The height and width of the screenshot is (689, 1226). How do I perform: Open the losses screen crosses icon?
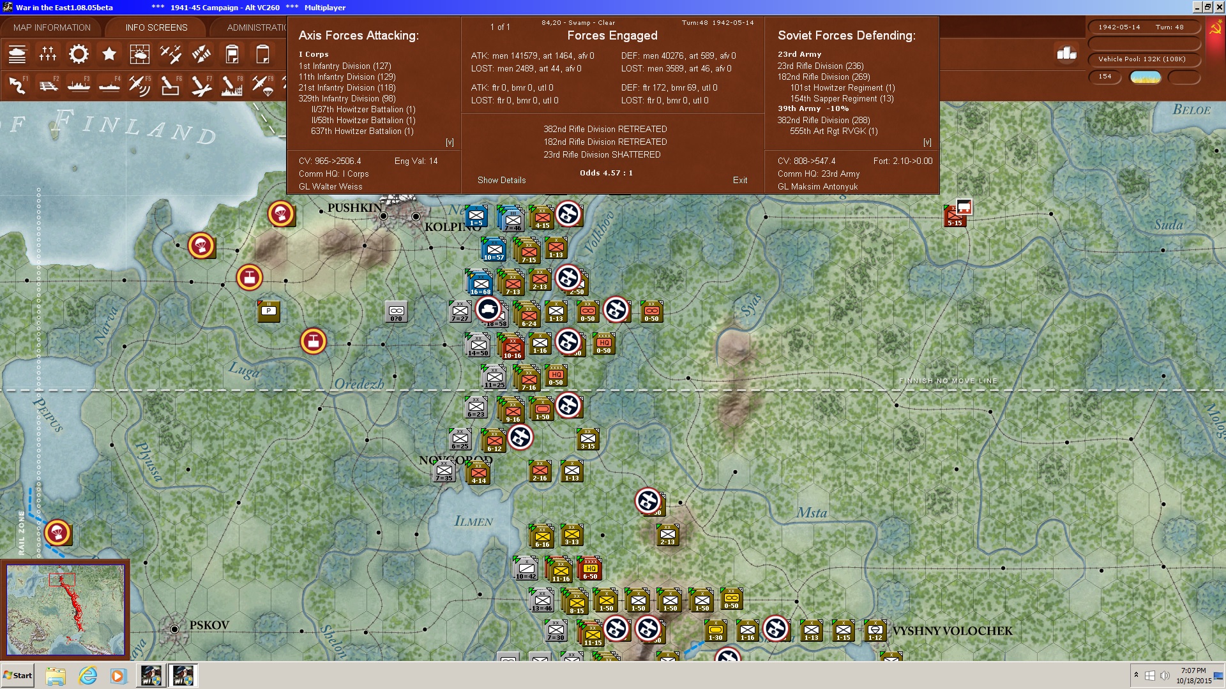pyautogui.click(x=48, y=54)
